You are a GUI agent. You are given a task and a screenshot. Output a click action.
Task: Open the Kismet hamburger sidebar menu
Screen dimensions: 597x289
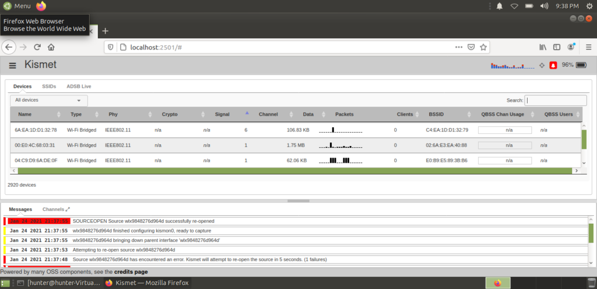(x=13, y=66)
